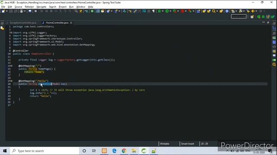Image resolution: width=277 pixels, height=155 pixels.
Task: Open the Package Explorer sidebar icon
Action: 2,28
